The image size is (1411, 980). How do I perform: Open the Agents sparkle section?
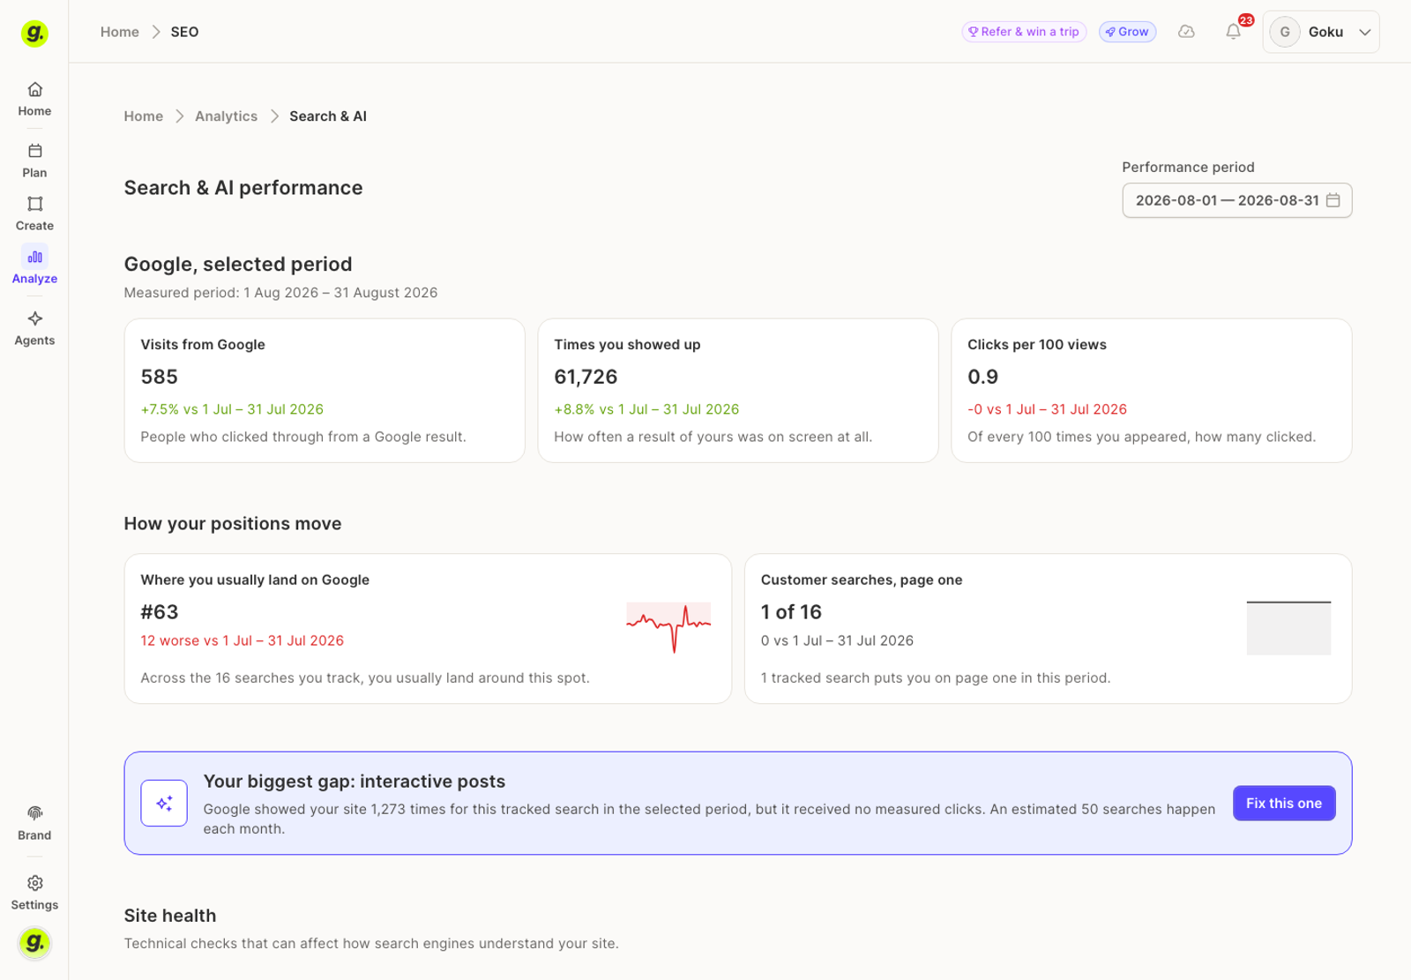[x=34, y=328]
